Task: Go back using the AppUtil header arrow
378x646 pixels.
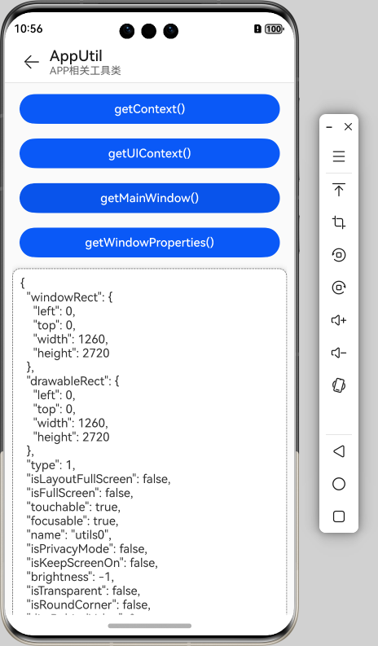Action: pos(31,62)
